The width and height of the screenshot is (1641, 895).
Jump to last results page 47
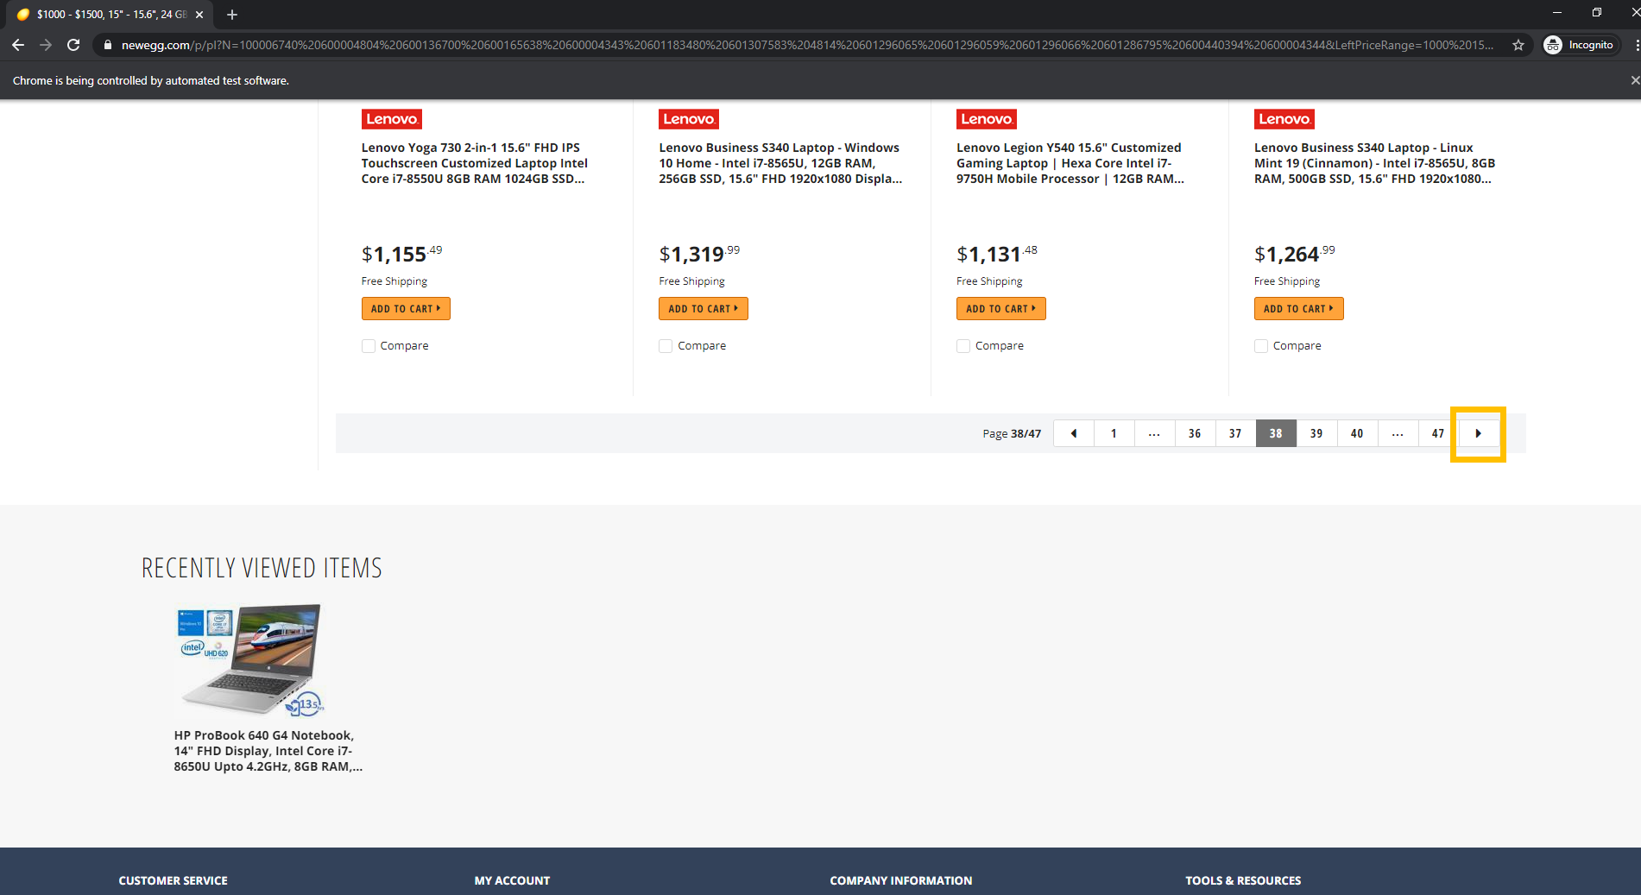1438,433
